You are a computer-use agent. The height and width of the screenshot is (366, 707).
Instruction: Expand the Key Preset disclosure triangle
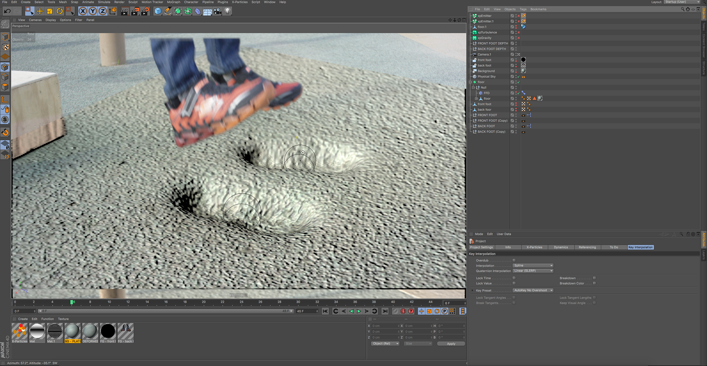(x=472, y=290)
